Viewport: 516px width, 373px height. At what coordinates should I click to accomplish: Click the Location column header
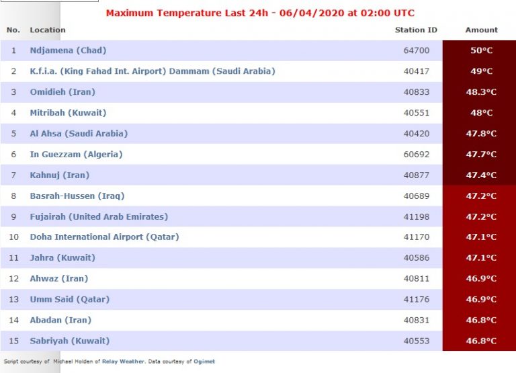(48, 30)
